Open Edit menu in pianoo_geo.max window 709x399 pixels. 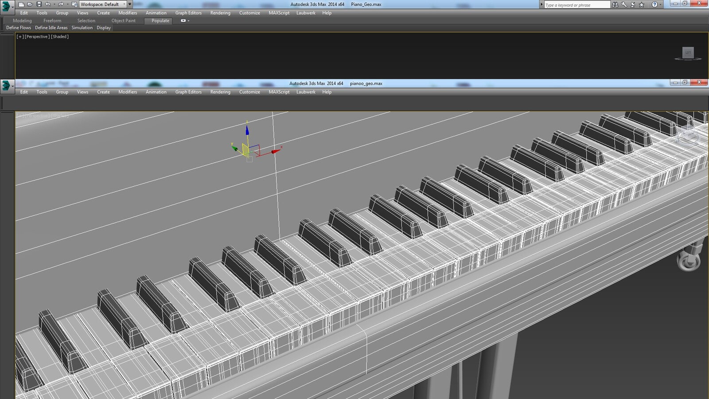pos(24,92)
